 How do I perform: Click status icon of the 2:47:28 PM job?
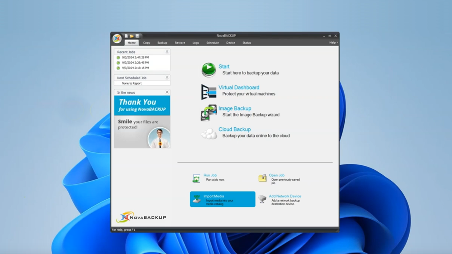[118, 58]
